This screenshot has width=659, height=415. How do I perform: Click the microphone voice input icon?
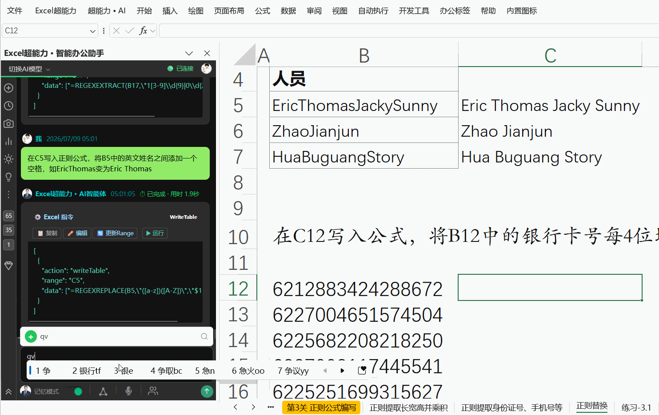tap(128, 391)
